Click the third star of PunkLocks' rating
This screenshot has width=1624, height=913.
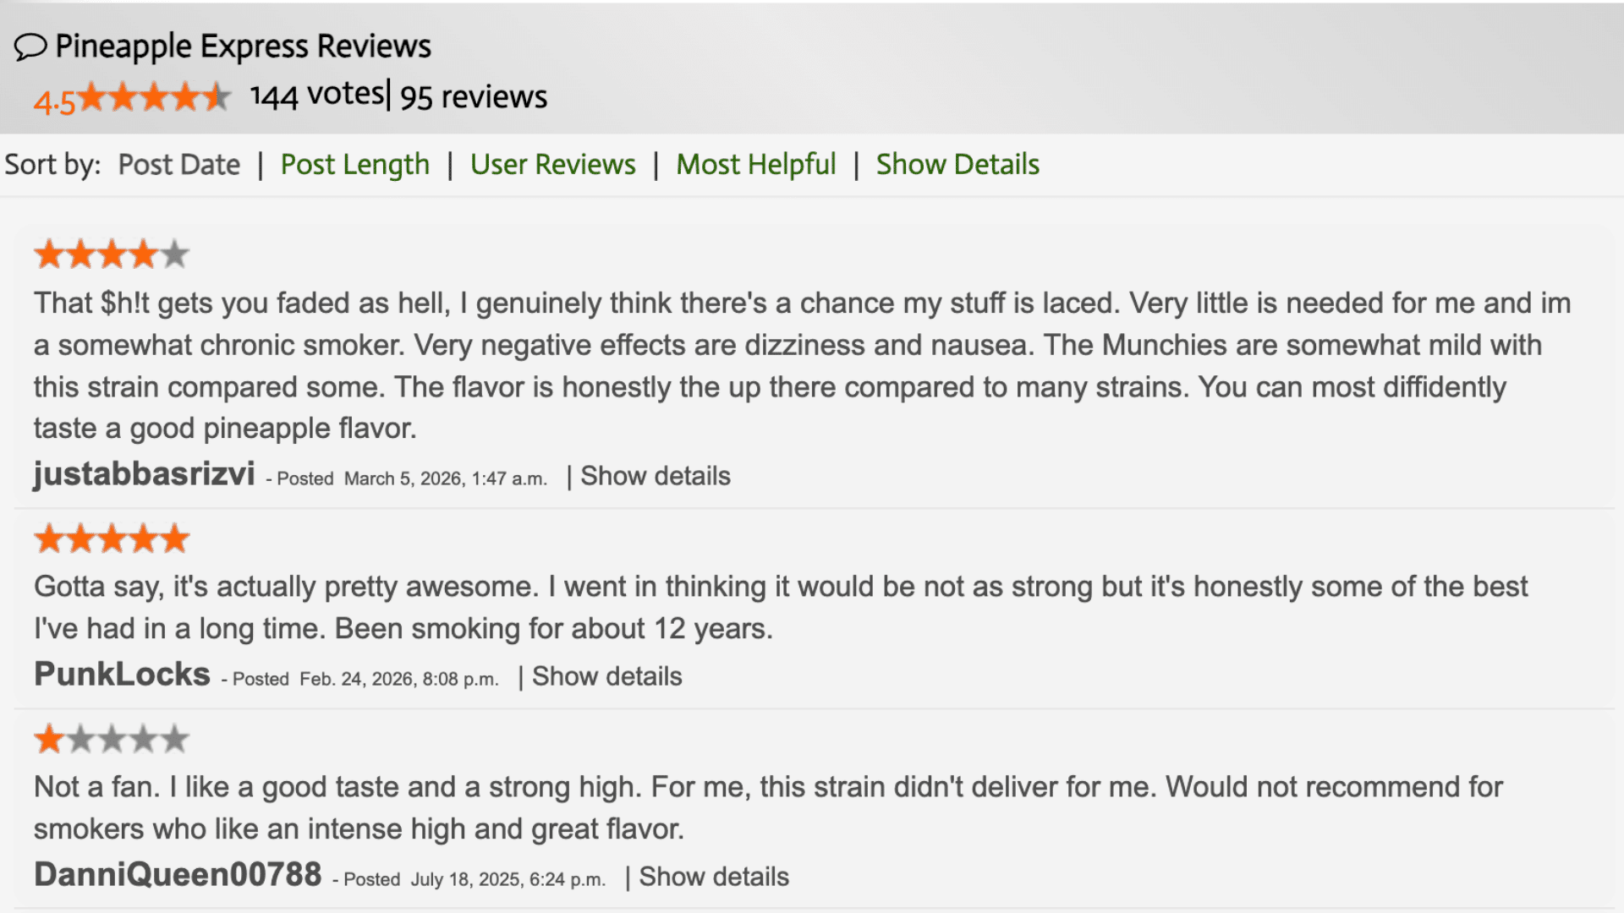click(111, 537)
